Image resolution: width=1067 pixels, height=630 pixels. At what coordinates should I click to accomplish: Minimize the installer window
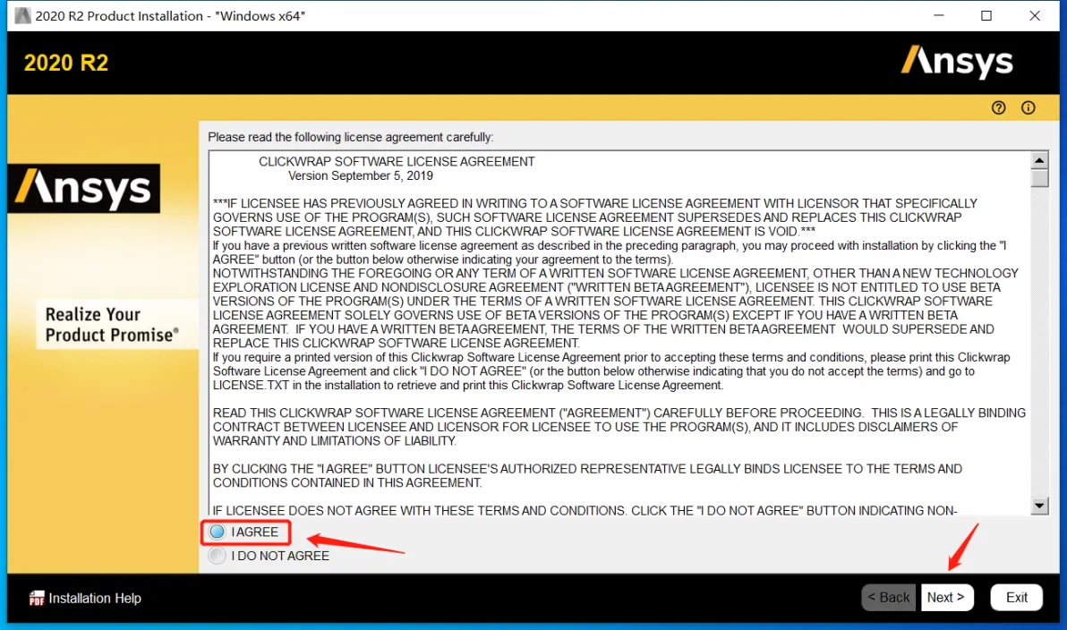[939, 15]
